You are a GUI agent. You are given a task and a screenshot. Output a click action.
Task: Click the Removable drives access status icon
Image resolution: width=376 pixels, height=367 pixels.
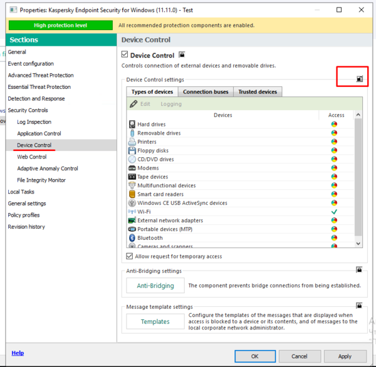(x=334, y=133)
